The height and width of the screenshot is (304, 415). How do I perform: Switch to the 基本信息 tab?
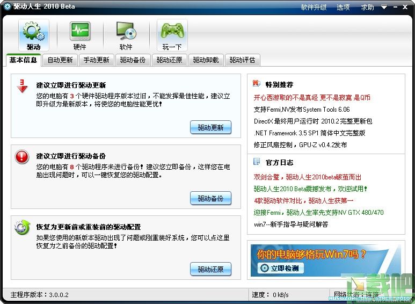(23, 60)
